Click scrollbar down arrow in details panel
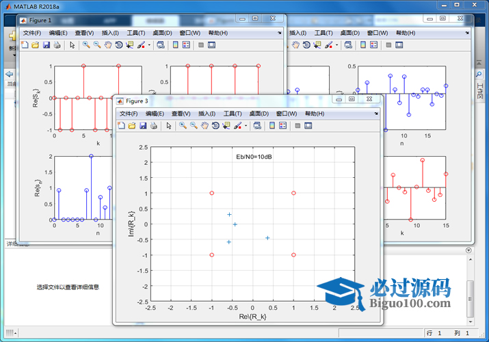The width and height of the screenshot is (489, 342). tap(471, 321)
